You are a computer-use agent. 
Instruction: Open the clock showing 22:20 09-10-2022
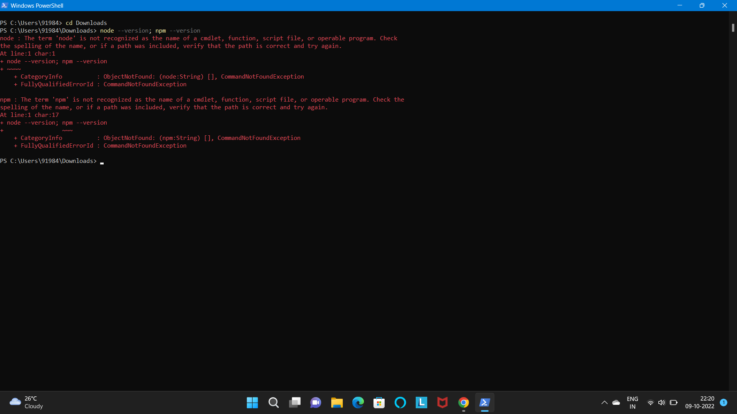pyautogui.click(x=700, y=402)
